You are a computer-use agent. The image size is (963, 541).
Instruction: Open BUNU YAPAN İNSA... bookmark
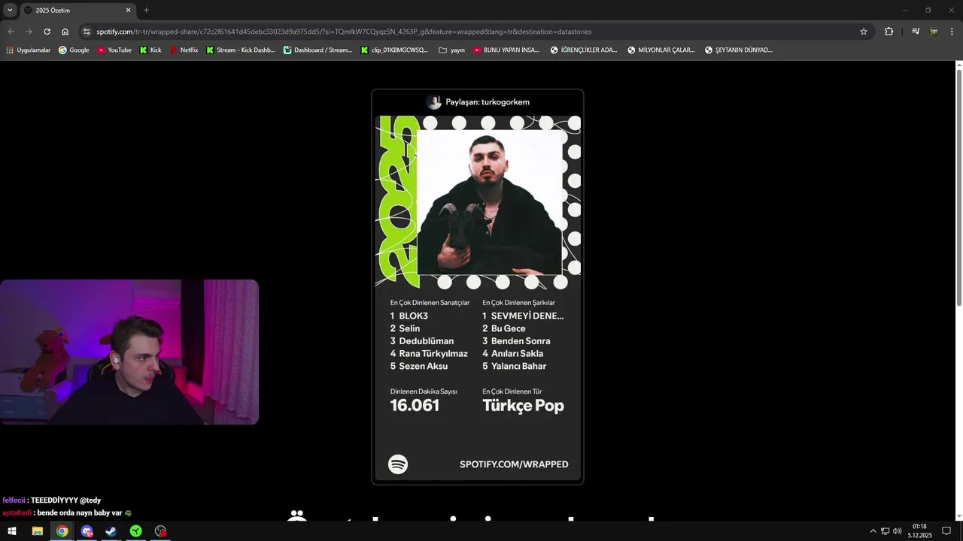(x=506, y=50)
